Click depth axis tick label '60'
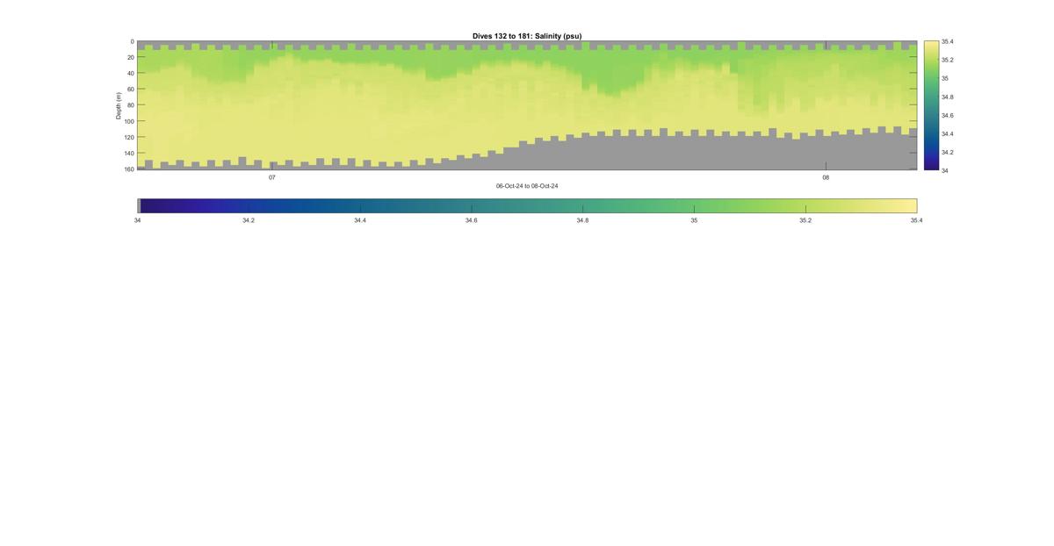 (x=130, y=89)
